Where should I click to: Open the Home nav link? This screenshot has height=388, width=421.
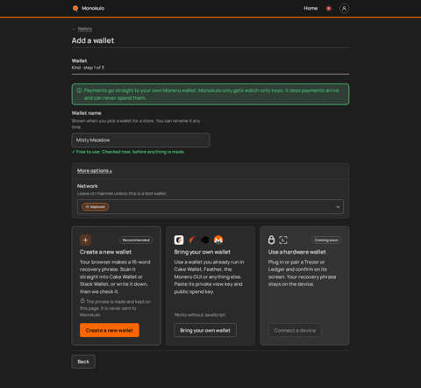point(310,8)
